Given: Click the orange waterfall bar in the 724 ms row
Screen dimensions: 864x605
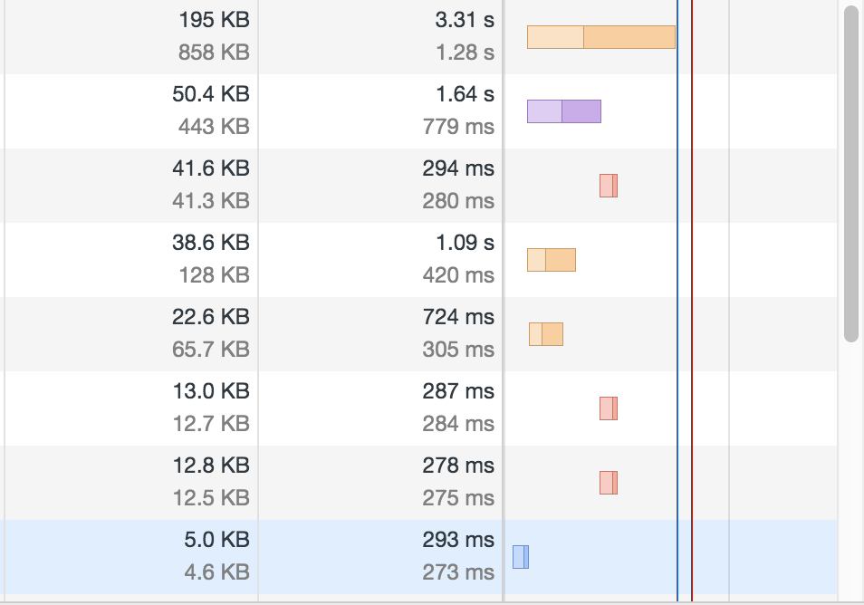Looking at the screenshot, I should (546, 334).
